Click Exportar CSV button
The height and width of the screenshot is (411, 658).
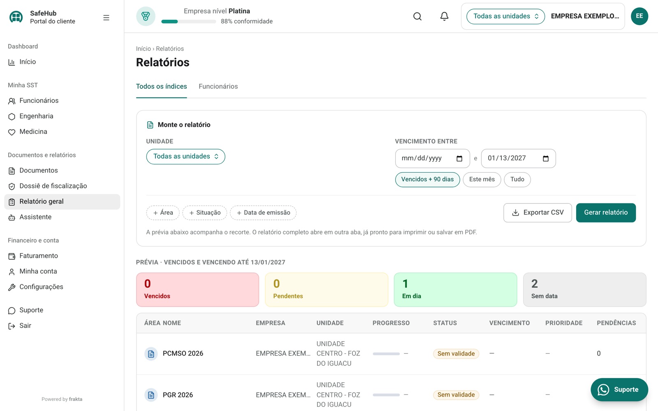pyautogui.click(x=538, y=213)
